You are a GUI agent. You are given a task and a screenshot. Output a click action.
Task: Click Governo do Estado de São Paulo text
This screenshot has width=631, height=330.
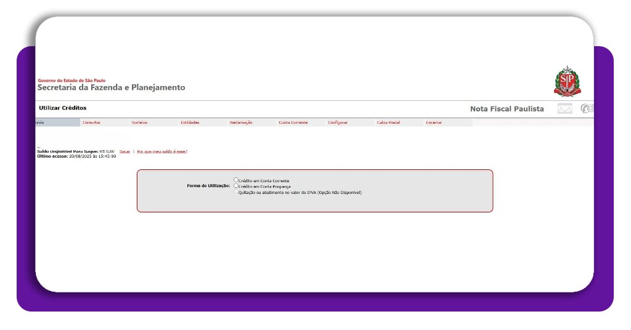click(72, 80)
